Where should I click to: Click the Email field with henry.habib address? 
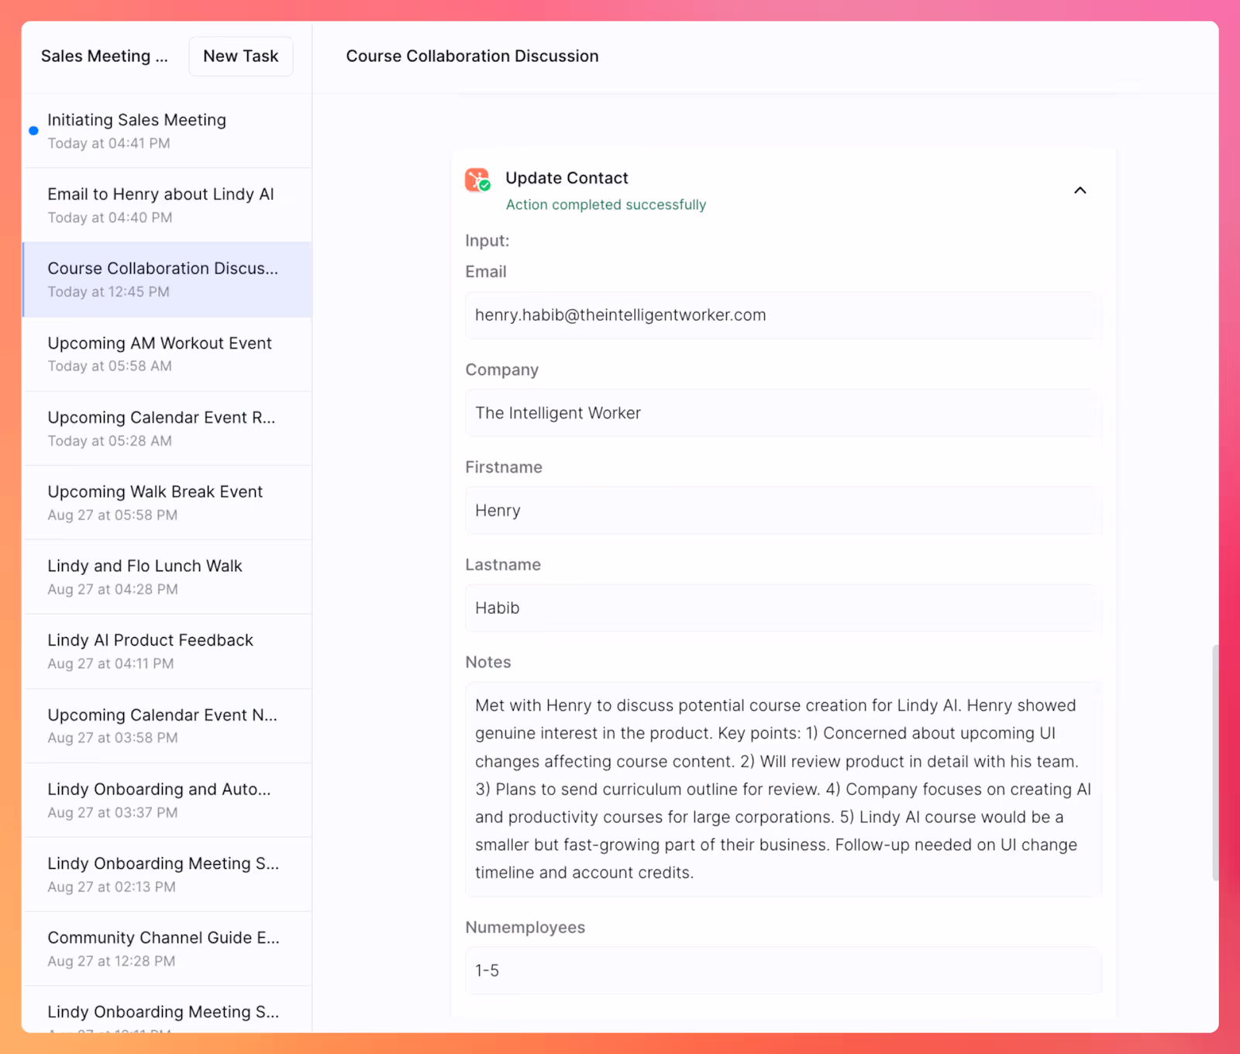tap(783, 315)
